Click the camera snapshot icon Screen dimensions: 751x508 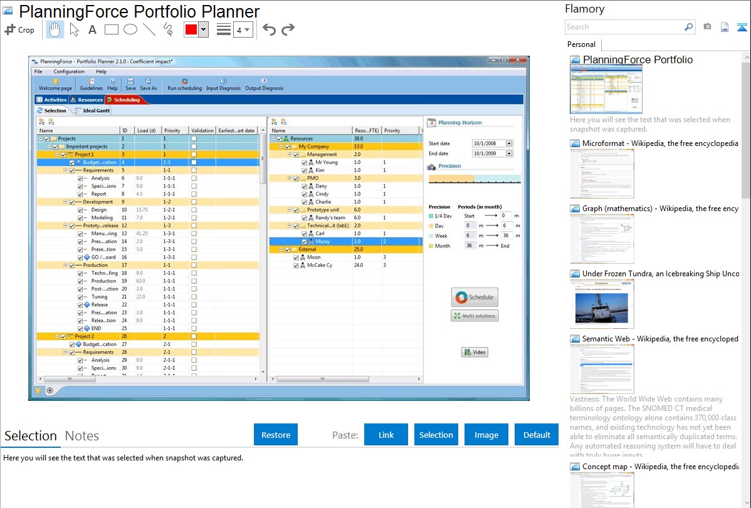(x=707, y=27)
